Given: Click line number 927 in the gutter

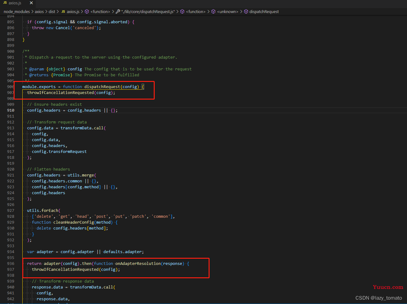Looking at the screenshot, I should coord(11,210).
